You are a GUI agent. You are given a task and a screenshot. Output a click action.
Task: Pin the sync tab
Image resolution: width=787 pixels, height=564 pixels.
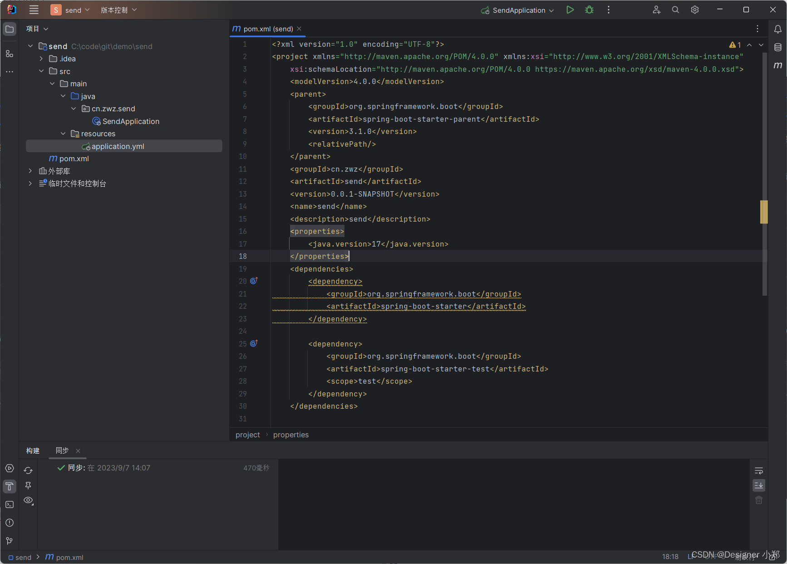pyautogui.click(x=28, y=485)
